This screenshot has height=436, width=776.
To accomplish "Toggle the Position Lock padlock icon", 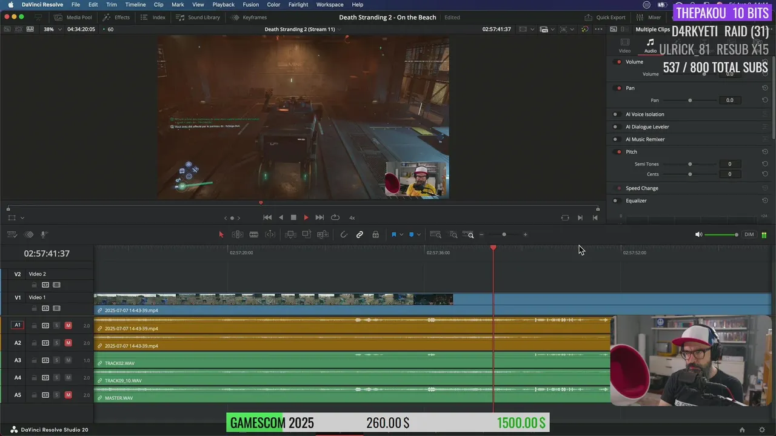I will [x=376, y=234].
